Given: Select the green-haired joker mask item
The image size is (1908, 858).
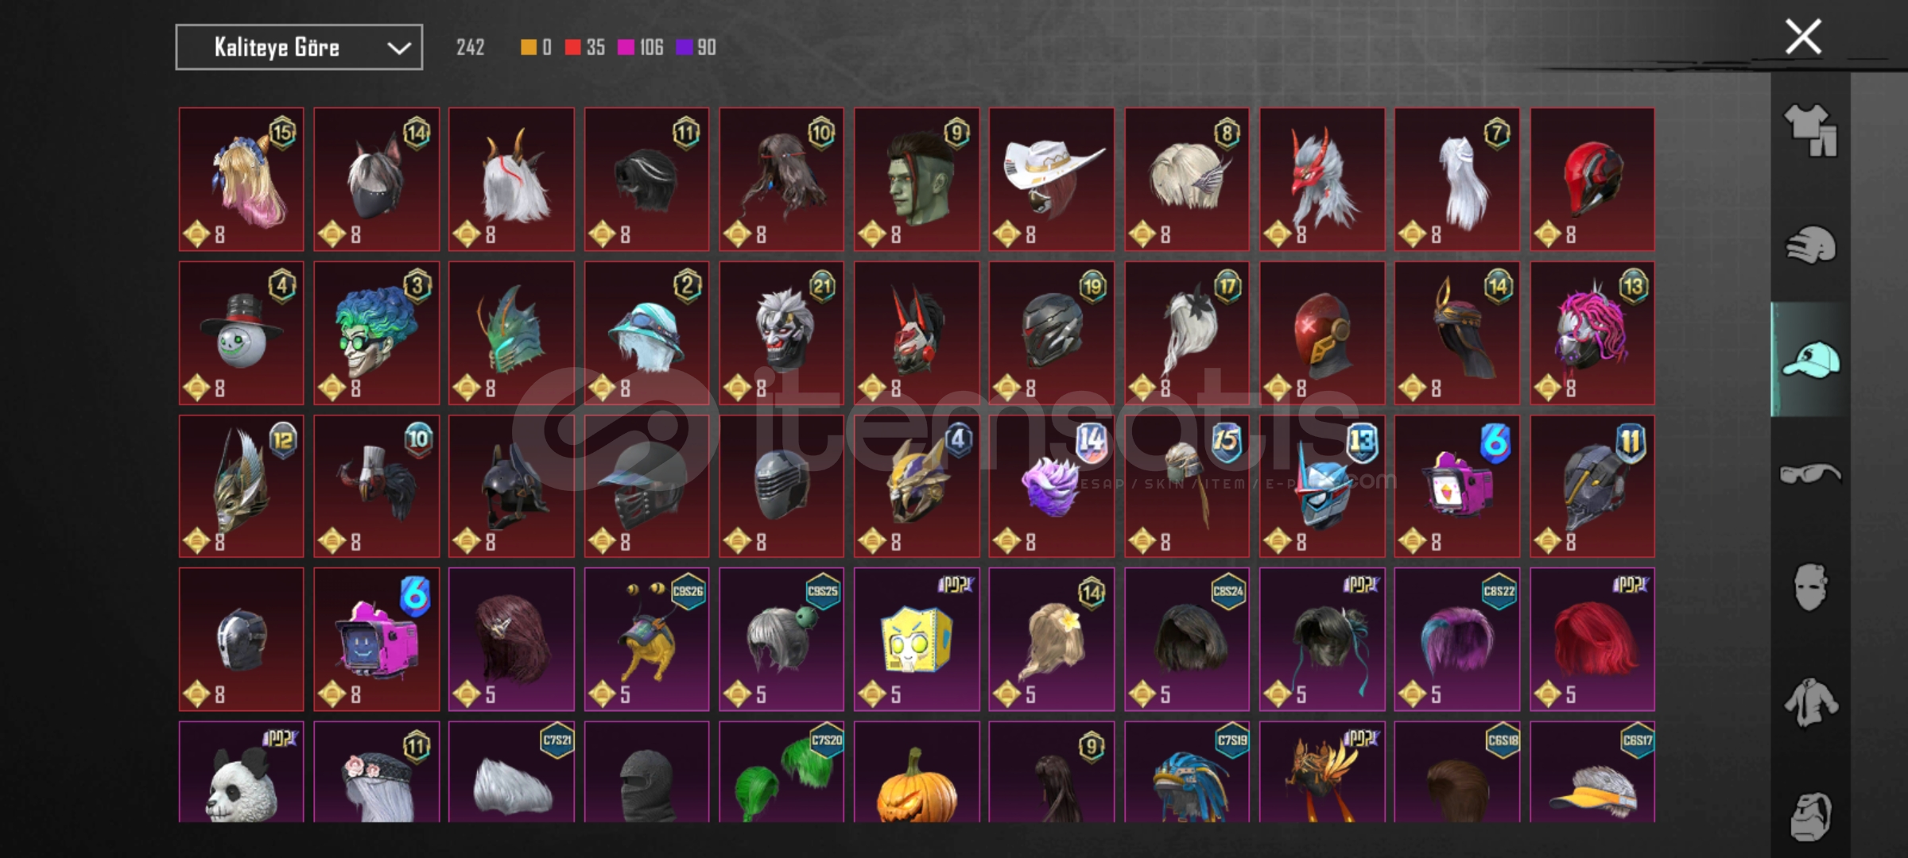Looking at the screenshot, I should tap(377, 334).
